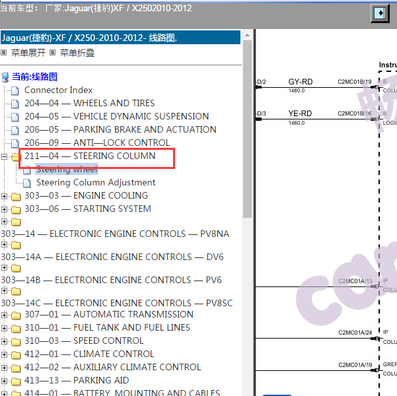The image size is (397, 396).
Task: Open 204—04 WHEELS AND TIRES
Action: pyautogui.click(x=89, y=103)
